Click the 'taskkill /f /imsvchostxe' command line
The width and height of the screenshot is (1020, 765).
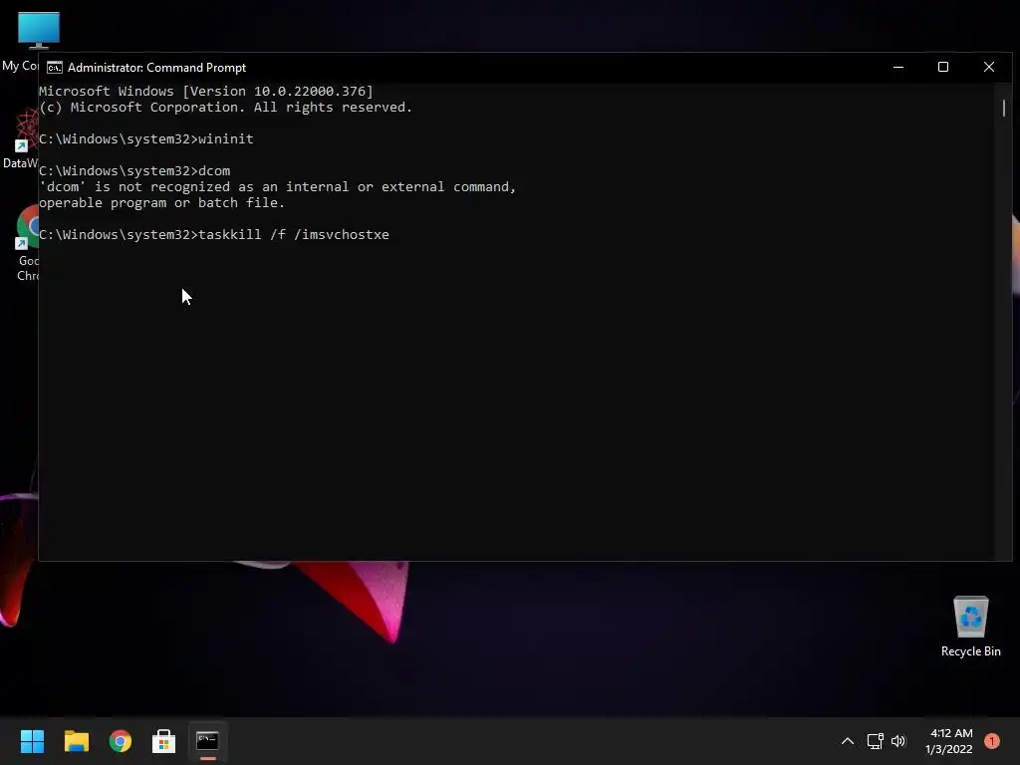(214, 235)
